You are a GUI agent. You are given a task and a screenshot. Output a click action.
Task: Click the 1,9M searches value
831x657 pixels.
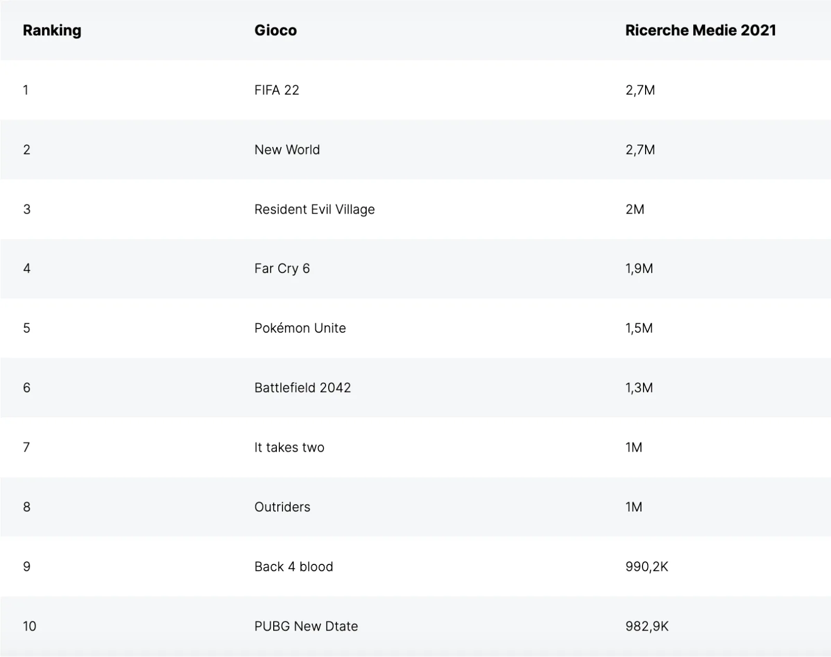[639, 269]
